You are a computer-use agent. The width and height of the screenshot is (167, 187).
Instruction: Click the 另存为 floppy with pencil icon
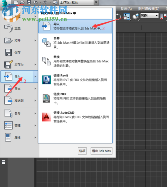[8, 64]
